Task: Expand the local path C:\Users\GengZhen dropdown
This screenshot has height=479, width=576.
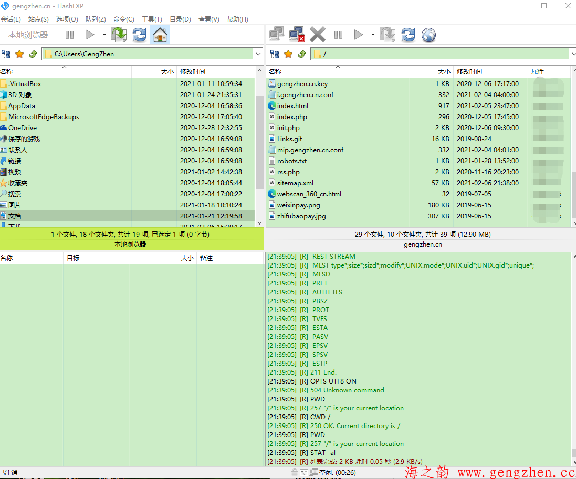Action: [258, 54]
